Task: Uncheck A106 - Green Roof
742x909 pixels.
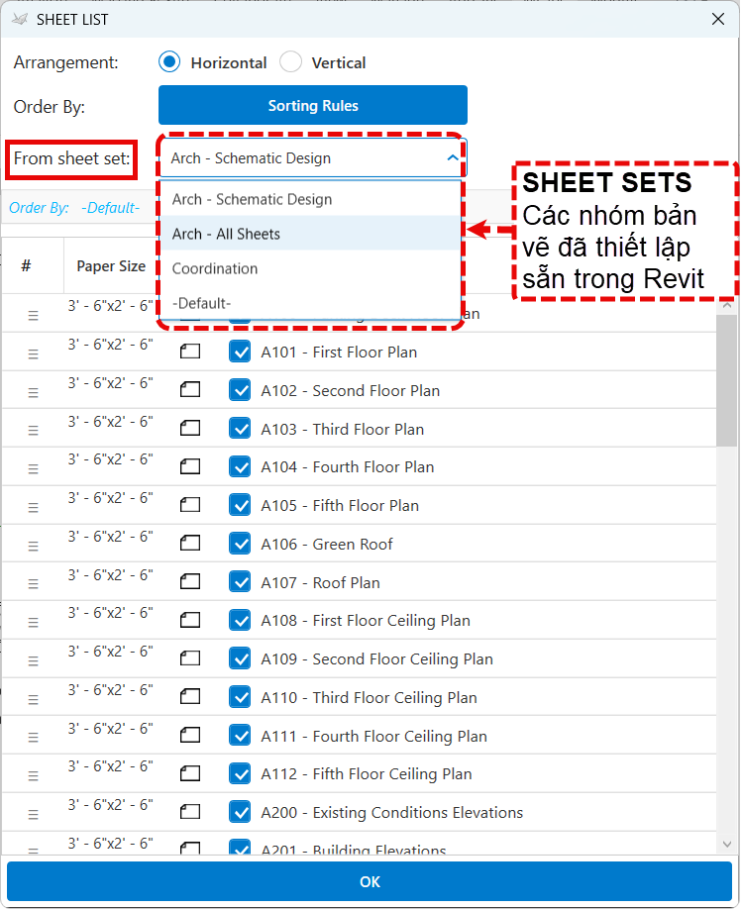Action: [240, 544]
